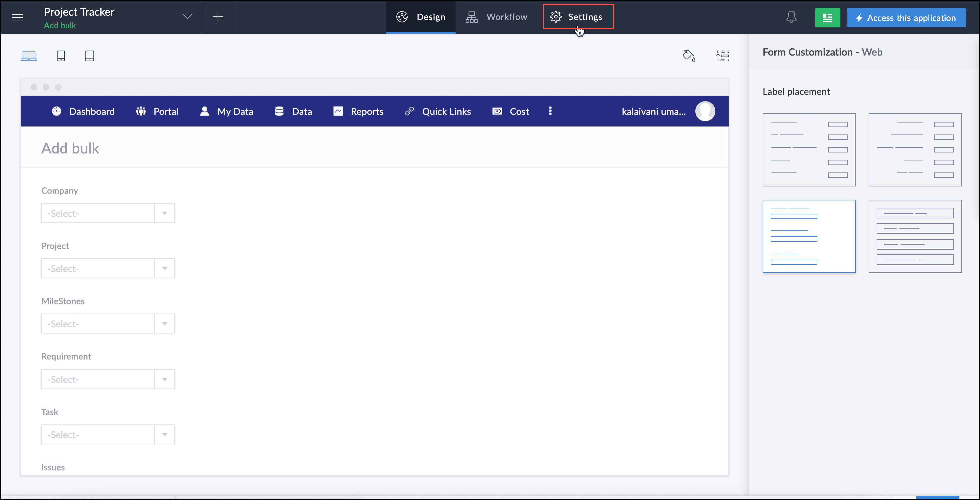Open the notifications bell
The width and height of the screenshot is (980, 500).
point(791,17)
